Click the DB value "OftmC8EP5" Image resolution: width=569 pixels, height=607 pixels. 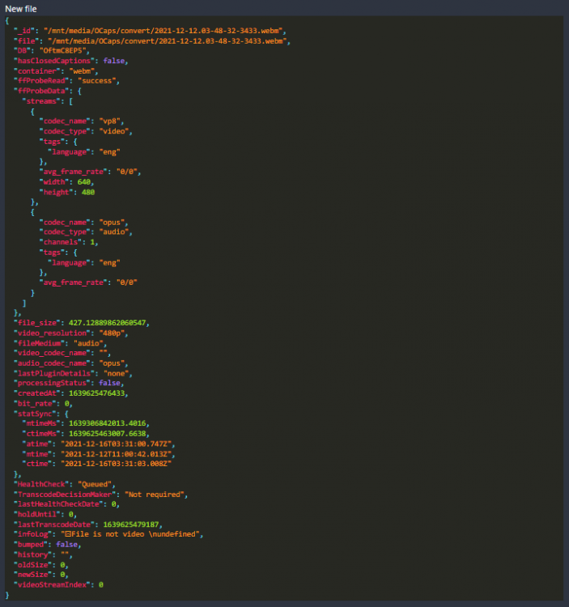(x=64, y=51)
